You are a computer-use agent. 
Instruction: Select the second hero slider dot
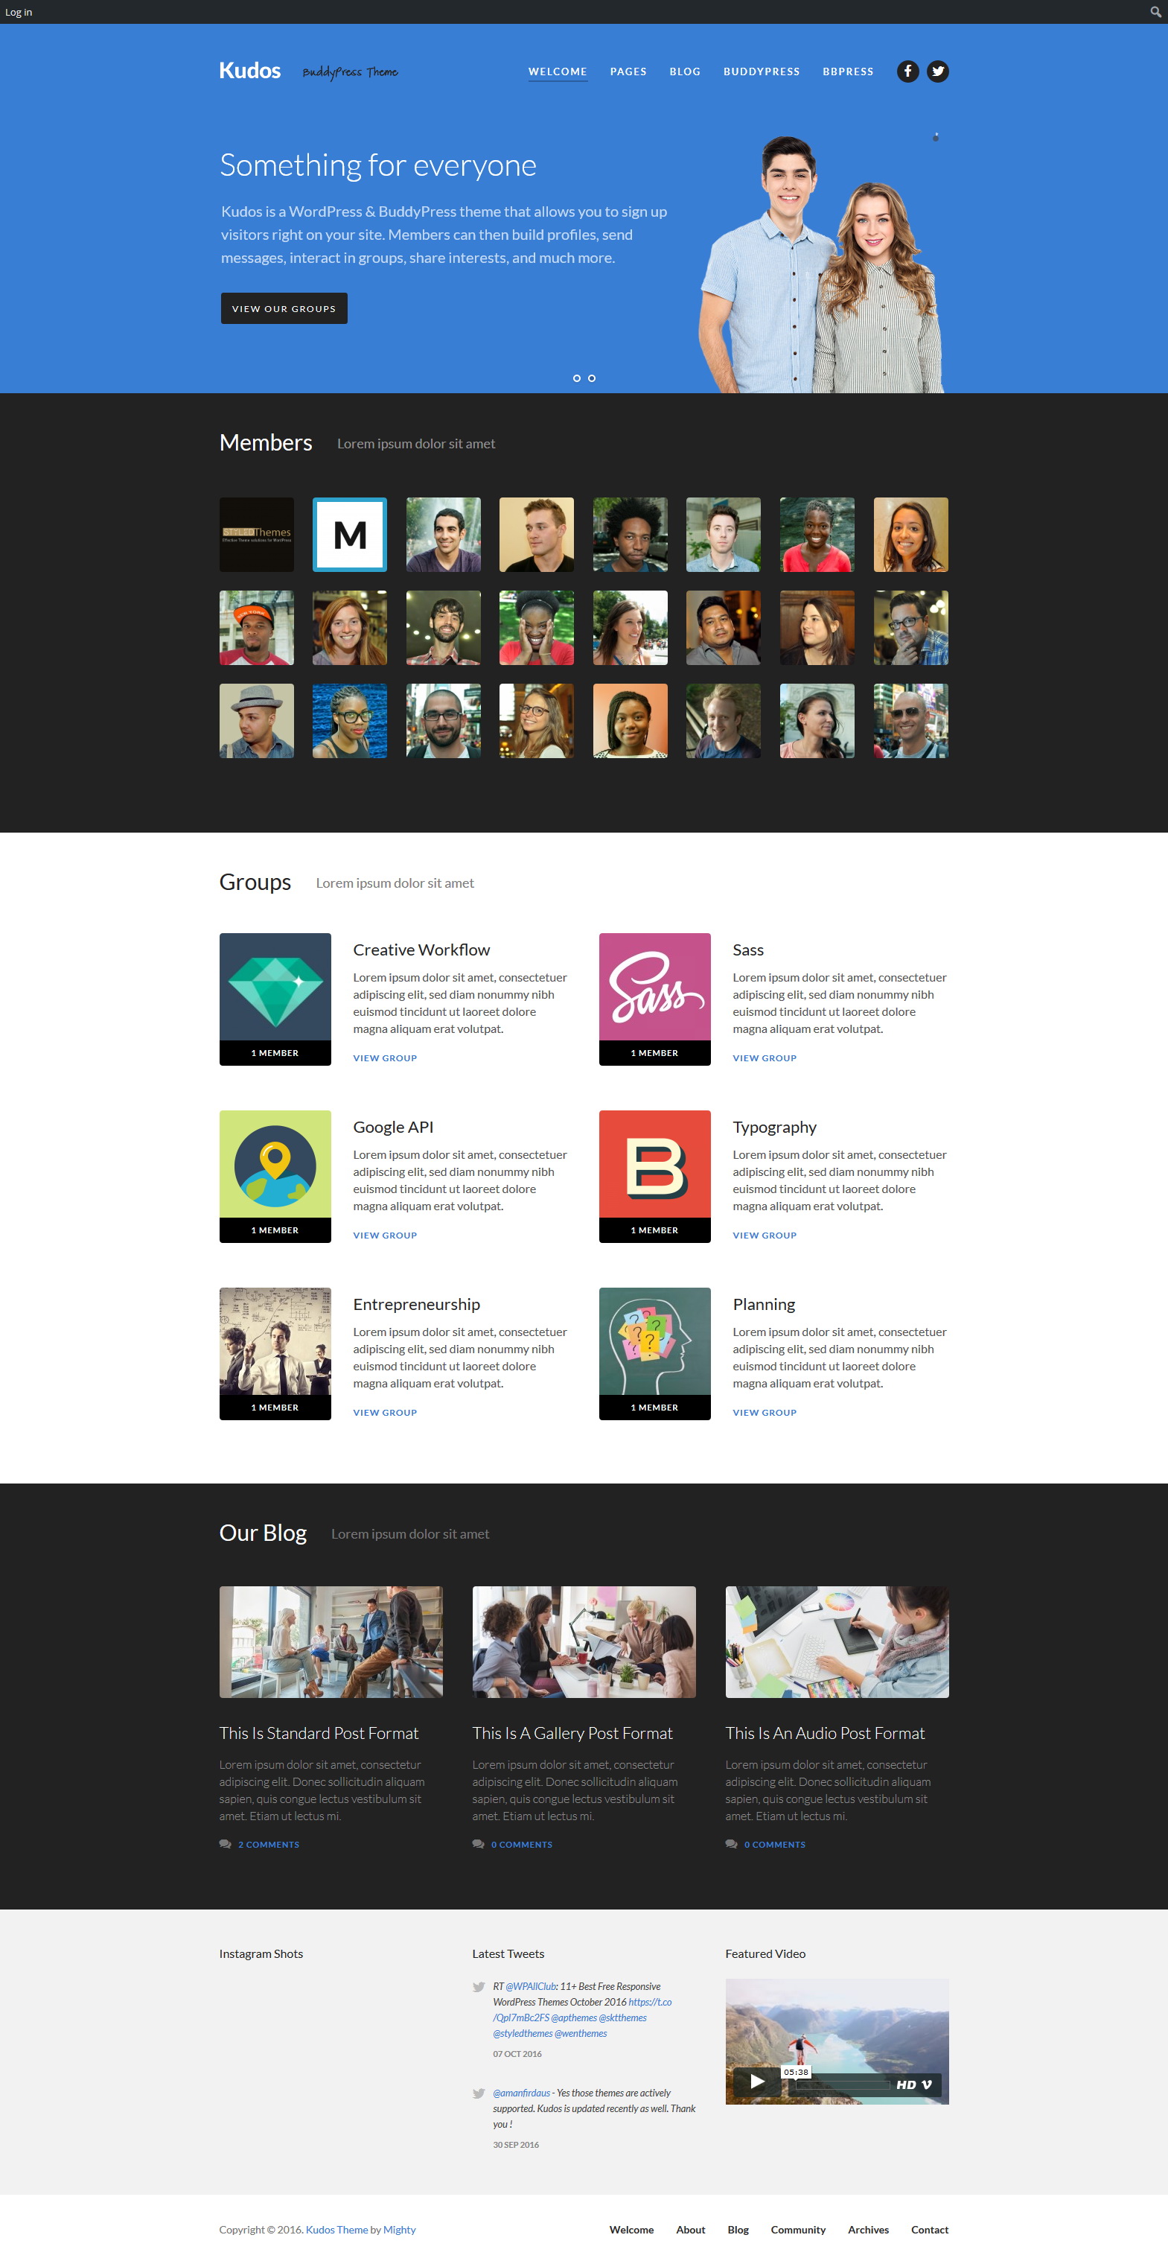click(x=592, y=378)
